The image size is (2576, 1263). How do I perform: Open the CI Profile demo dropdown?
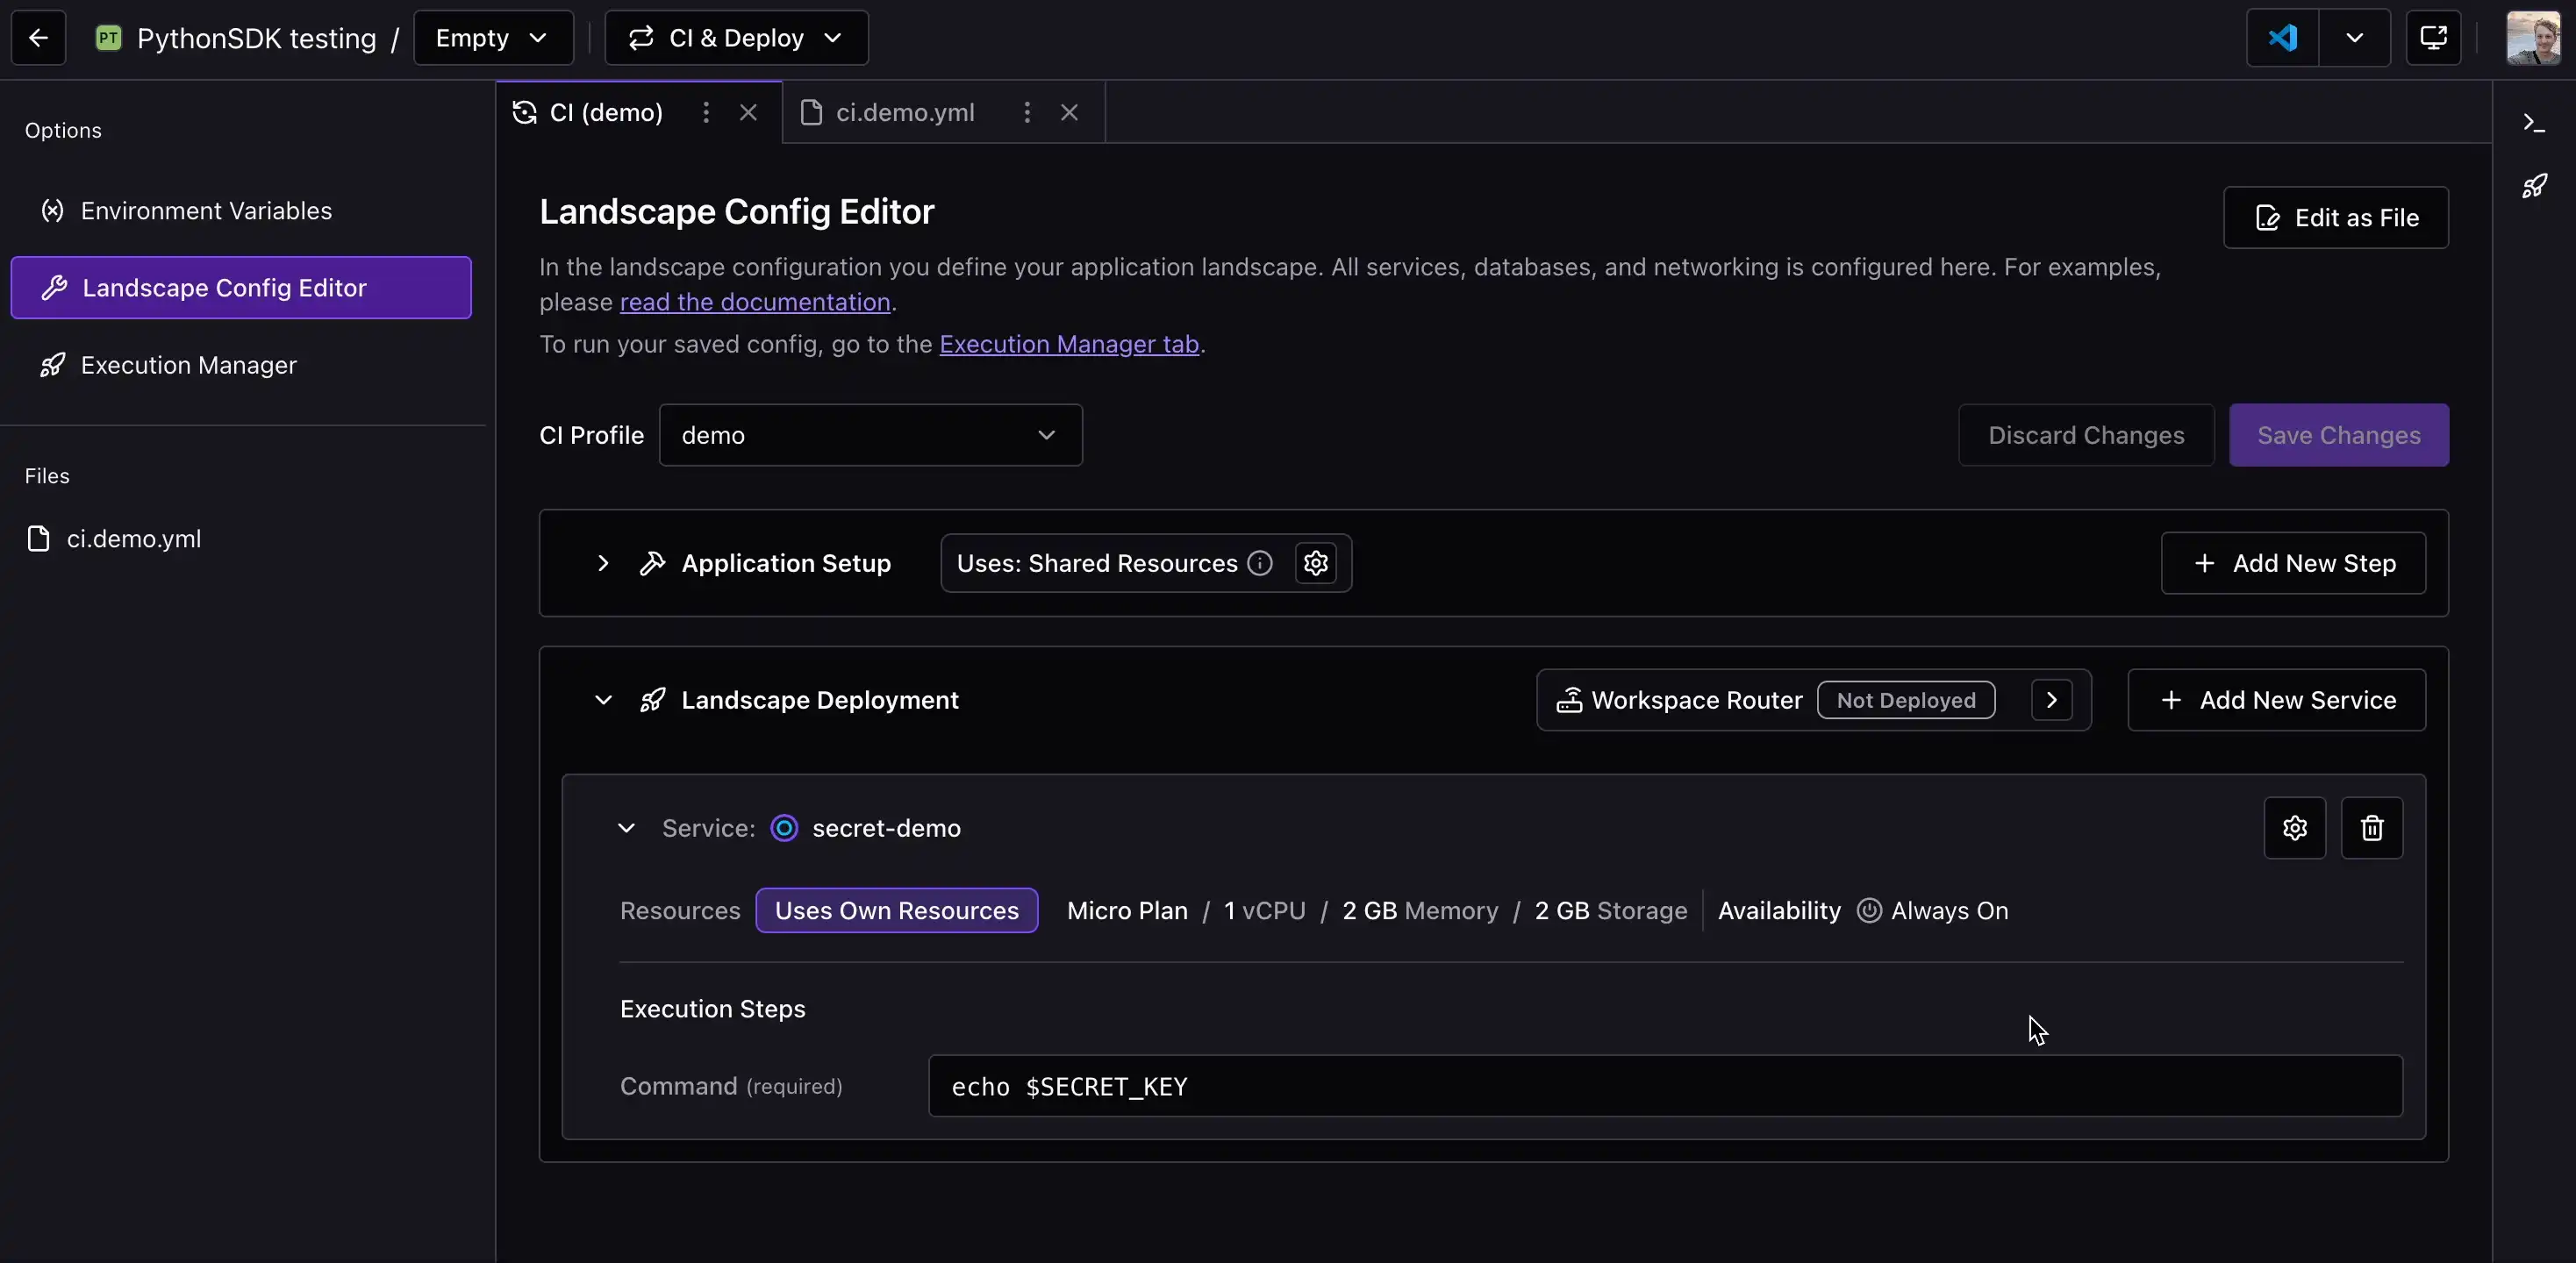coord(870,435)
